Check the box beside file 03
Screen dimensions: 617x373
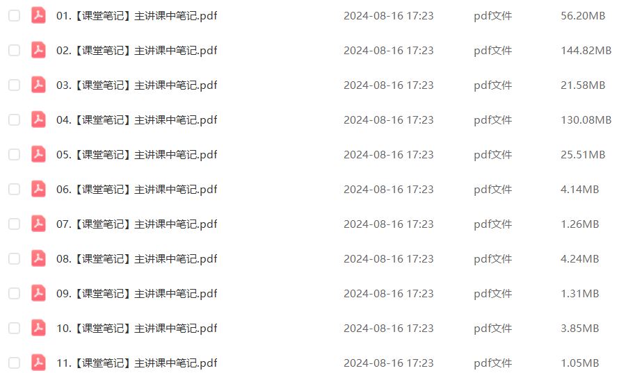point(14,85)
